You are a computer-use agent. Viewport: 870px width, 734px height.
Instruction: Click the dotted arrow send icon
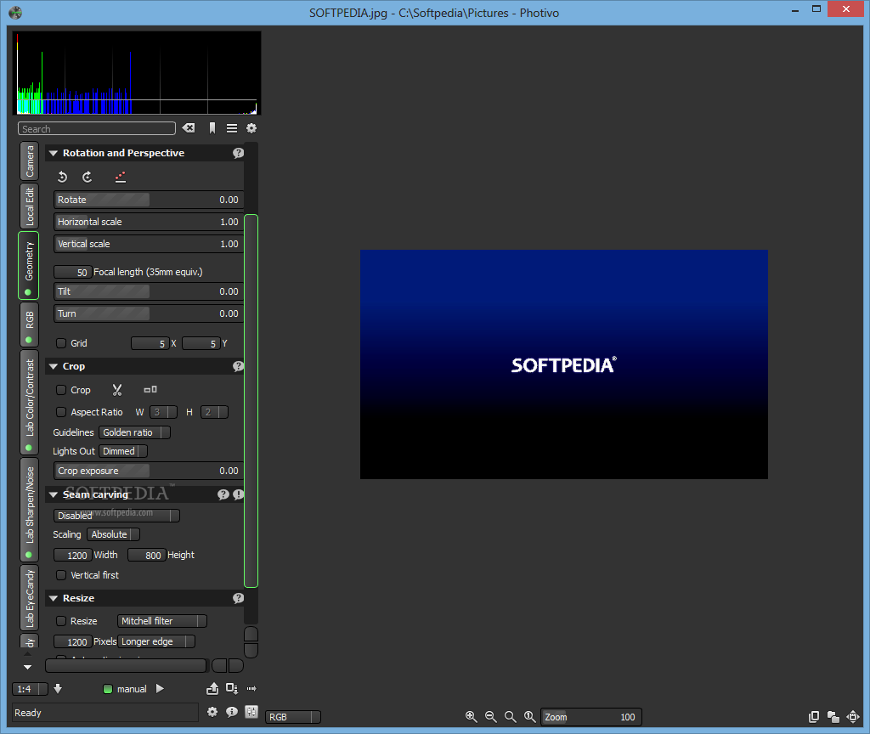click(251, 688)
